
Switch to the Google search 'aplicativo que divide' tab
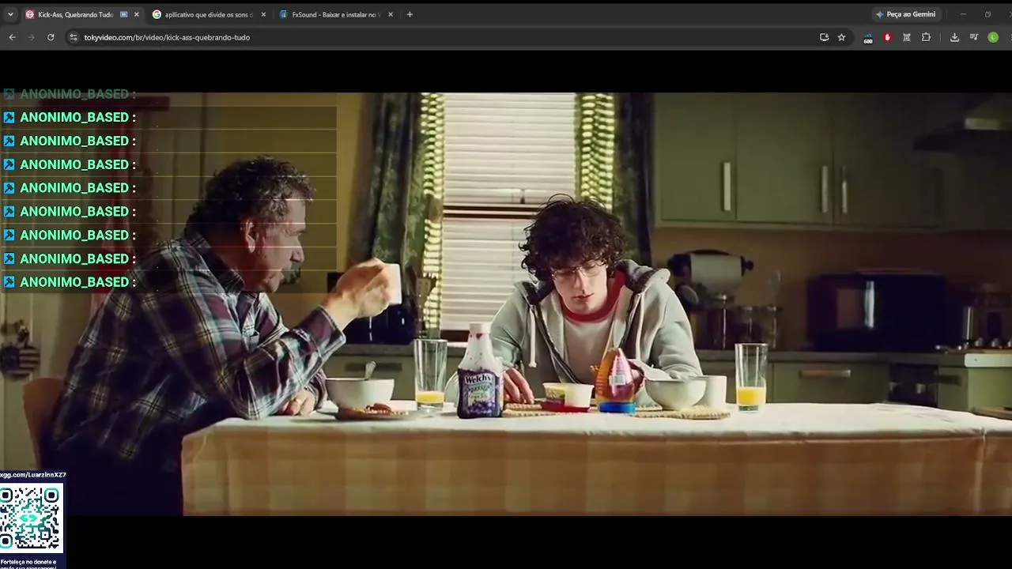tap(209, 14)
